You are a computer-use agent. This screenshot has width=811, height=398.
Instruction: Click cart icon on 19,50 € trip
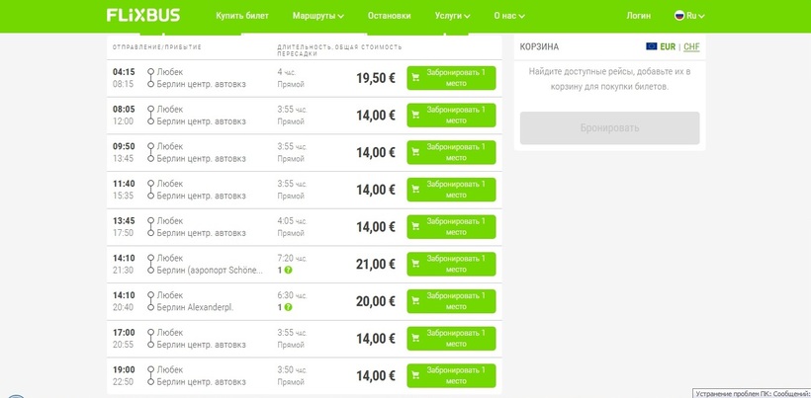coord(416,78)
